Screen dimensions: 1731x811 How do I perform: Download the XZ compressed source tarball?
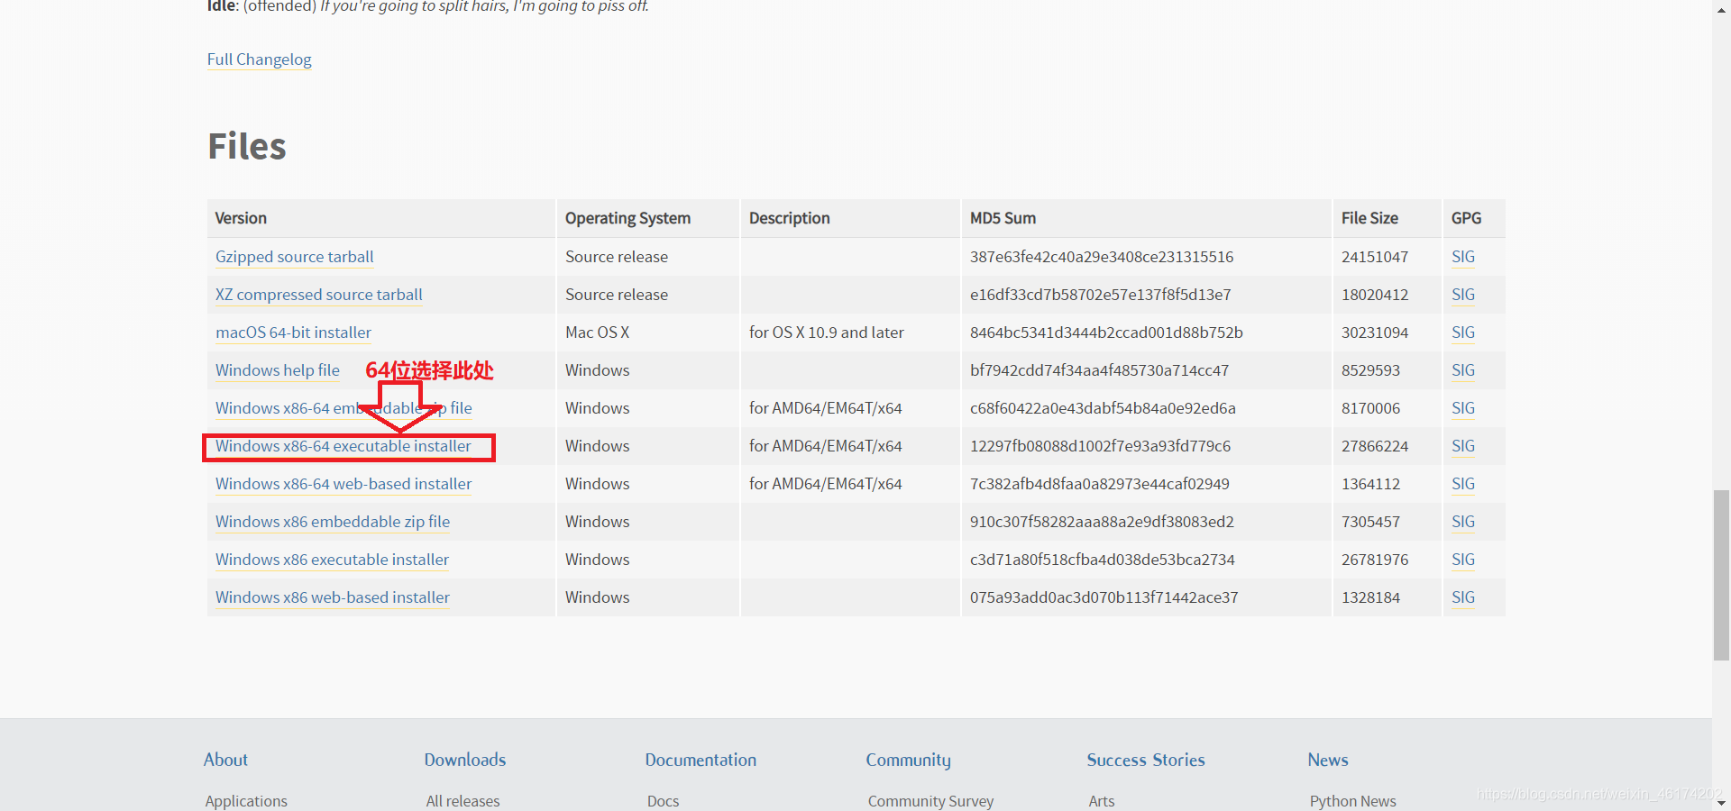tap(318, 295)
